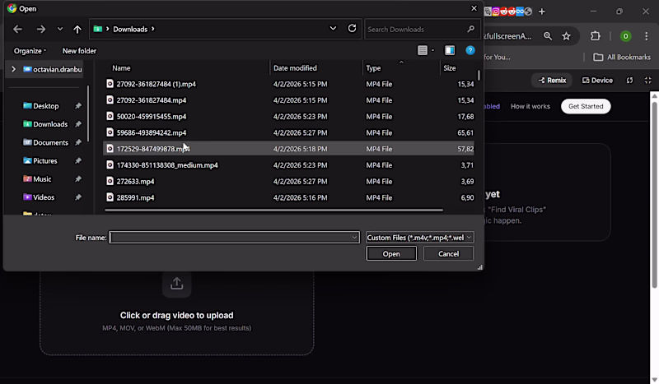
Task: Click the pin icon beside Videos
Action: click(x=78, y=197)
